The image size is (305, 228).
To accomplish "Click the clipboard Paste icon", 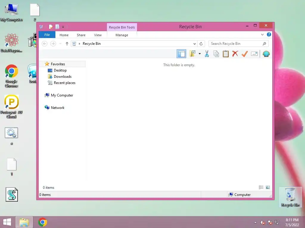I will (226, 54).
